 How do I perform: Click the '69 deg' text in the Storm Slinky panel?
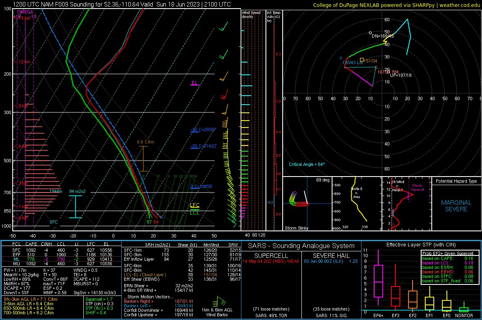coord(323,180)
